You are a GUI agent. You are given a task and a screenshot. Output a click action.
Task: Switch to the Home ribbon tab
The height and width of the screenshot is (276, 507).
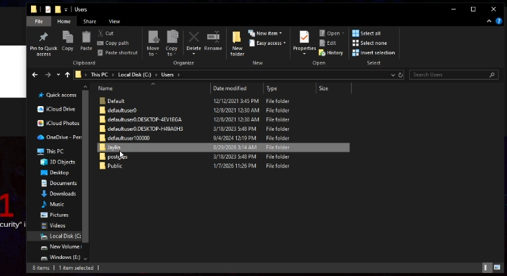click(x=64, y=21)
